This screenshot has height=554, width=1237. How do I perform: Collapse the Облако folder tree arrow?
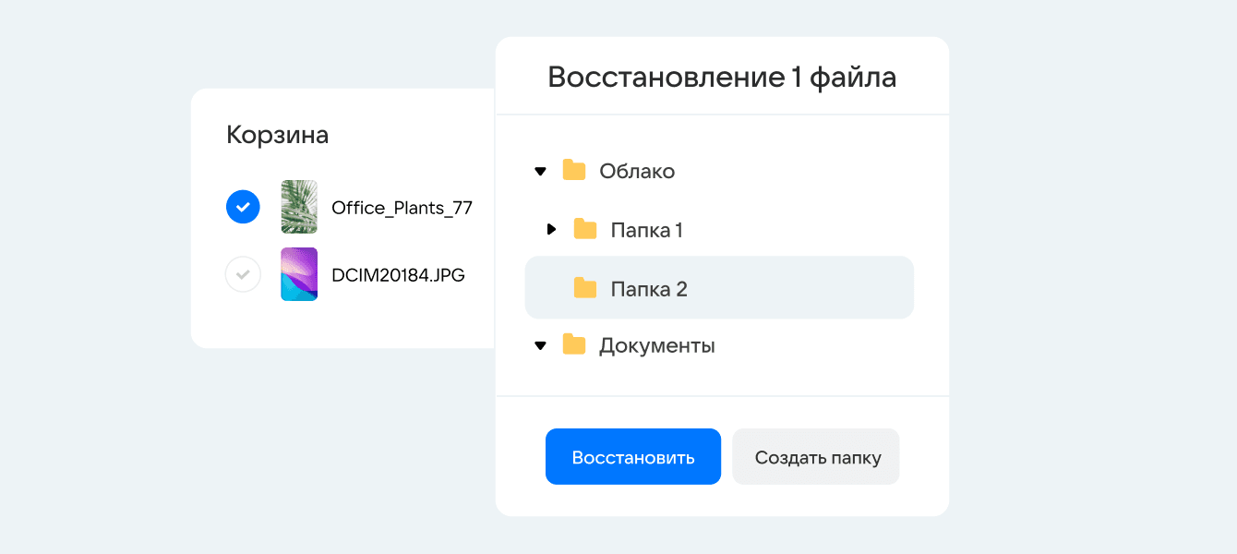[541, 171]
